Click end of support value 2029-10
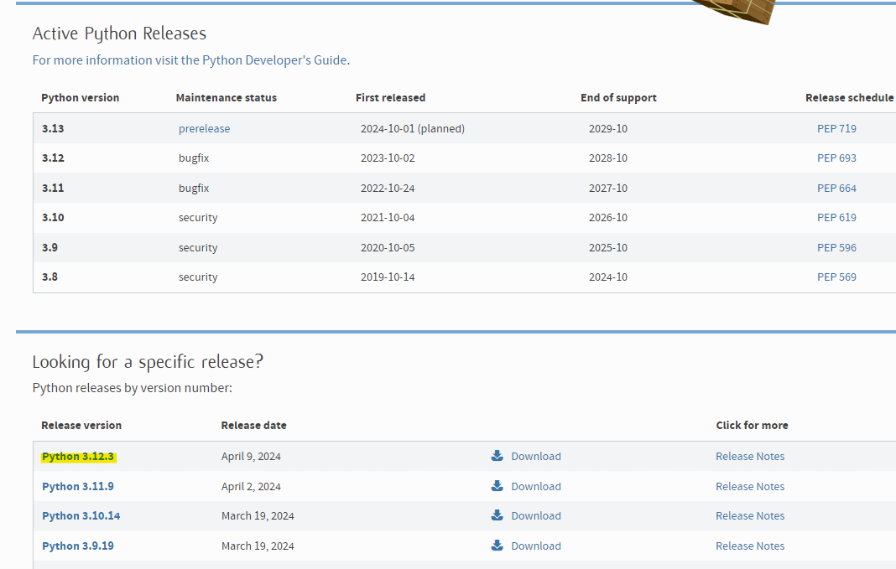Viewport: 896px width, 569px height. (x=608, y=128)
